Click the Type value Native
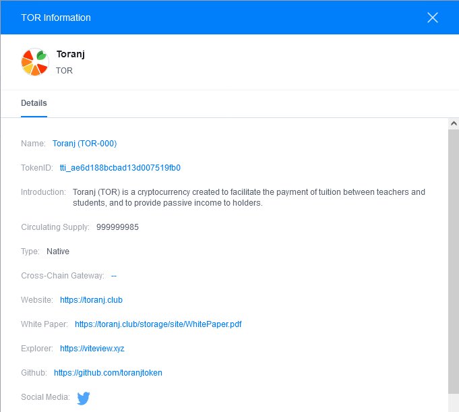Image resolution: width=459 pixels, height=412 pixels. click(58, 252)
